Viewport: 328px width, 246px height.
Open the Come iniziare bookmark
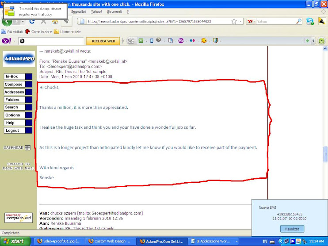point(38,31)
